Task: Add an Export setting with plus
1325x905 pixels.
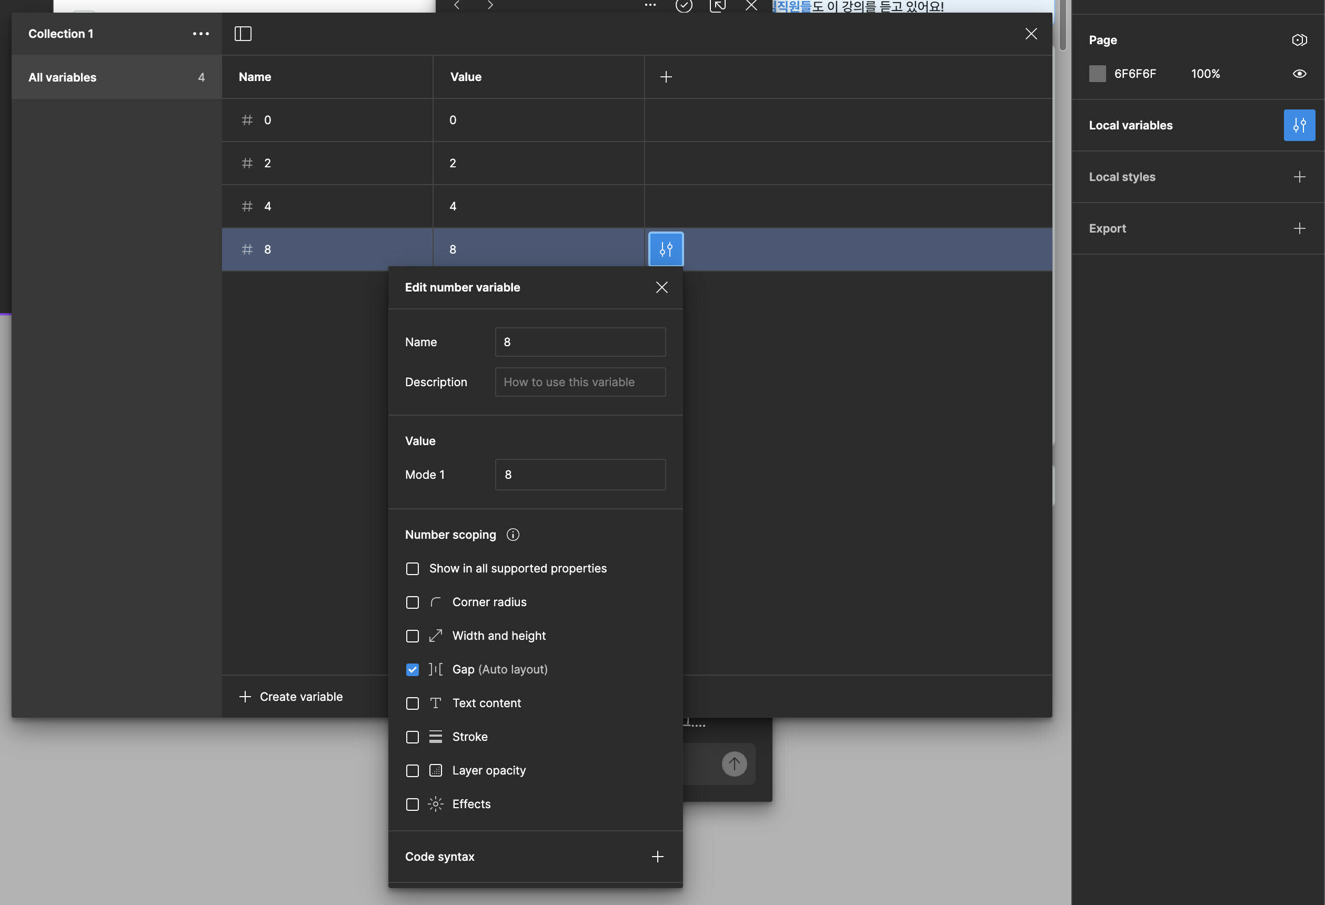Action: (1299, 228)
